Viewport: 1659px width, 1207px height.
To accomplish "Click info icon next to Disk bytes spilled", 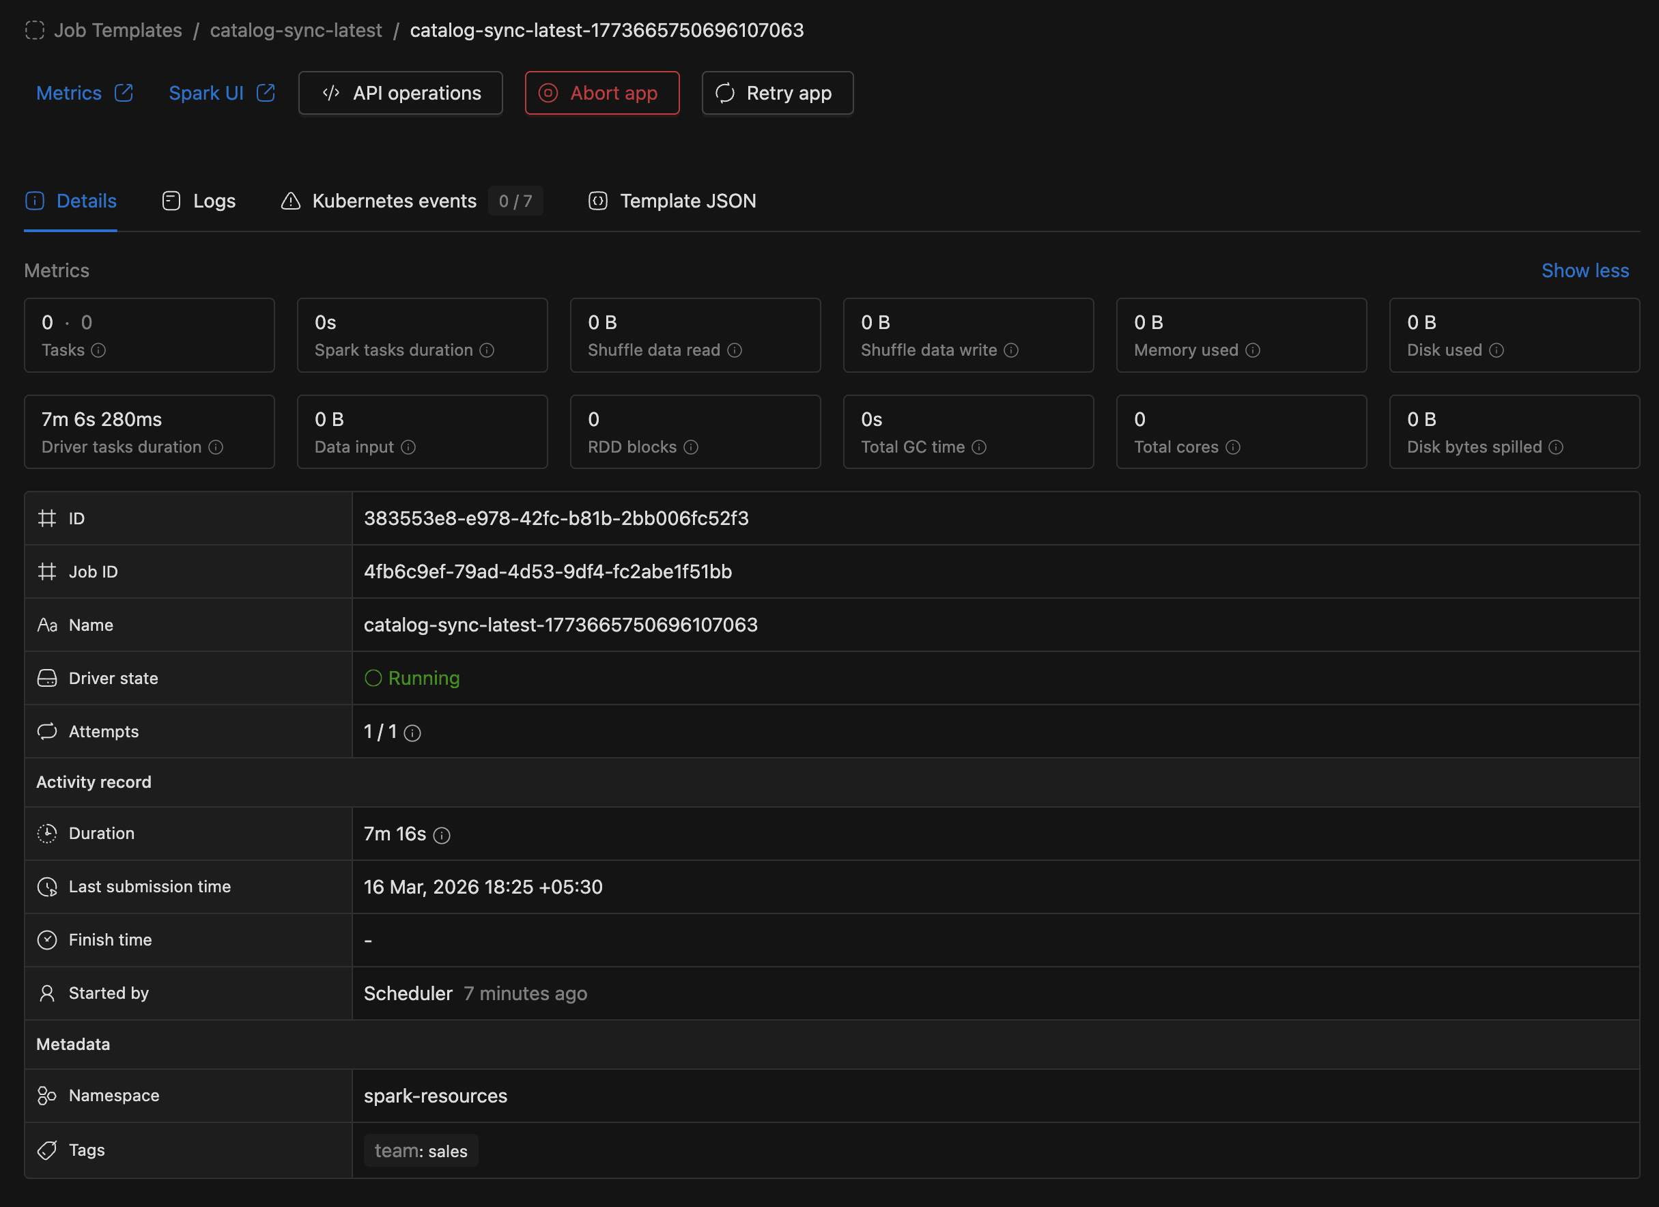I will [1557, 447].
